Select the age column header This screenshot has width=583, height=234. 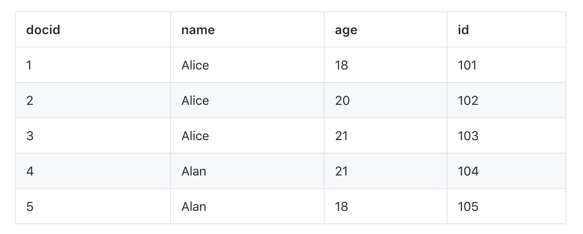click(346, 30)
